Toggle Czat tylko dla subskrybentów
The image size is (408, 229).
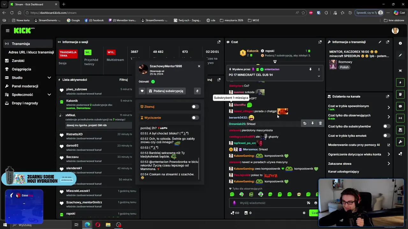coord(386,126)
